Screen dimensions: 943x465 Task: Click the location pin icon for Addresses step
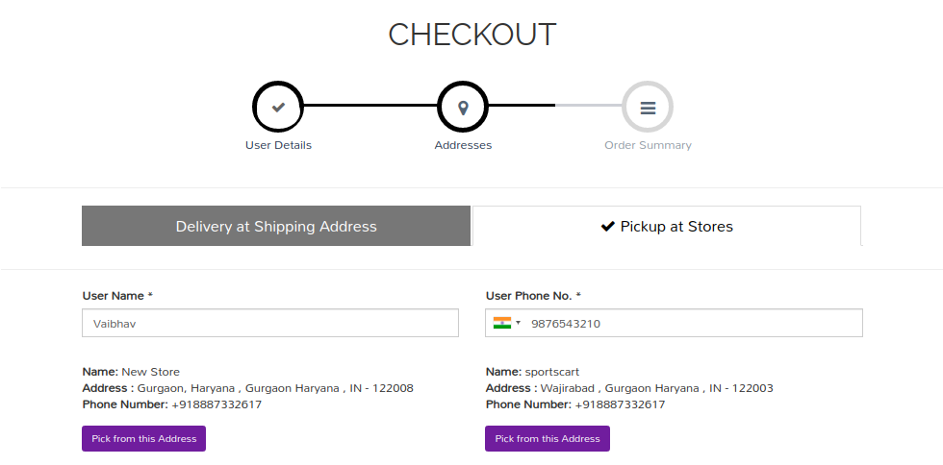coord(463,108)
